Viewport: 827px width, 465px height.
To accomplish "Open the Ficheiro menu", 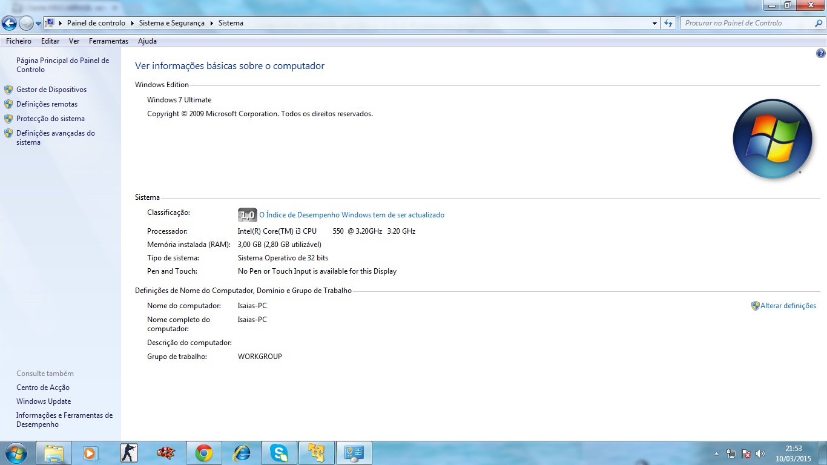I will coord(19,41).
